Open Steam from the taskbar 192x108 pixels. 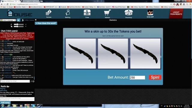(x=39, y=106)
